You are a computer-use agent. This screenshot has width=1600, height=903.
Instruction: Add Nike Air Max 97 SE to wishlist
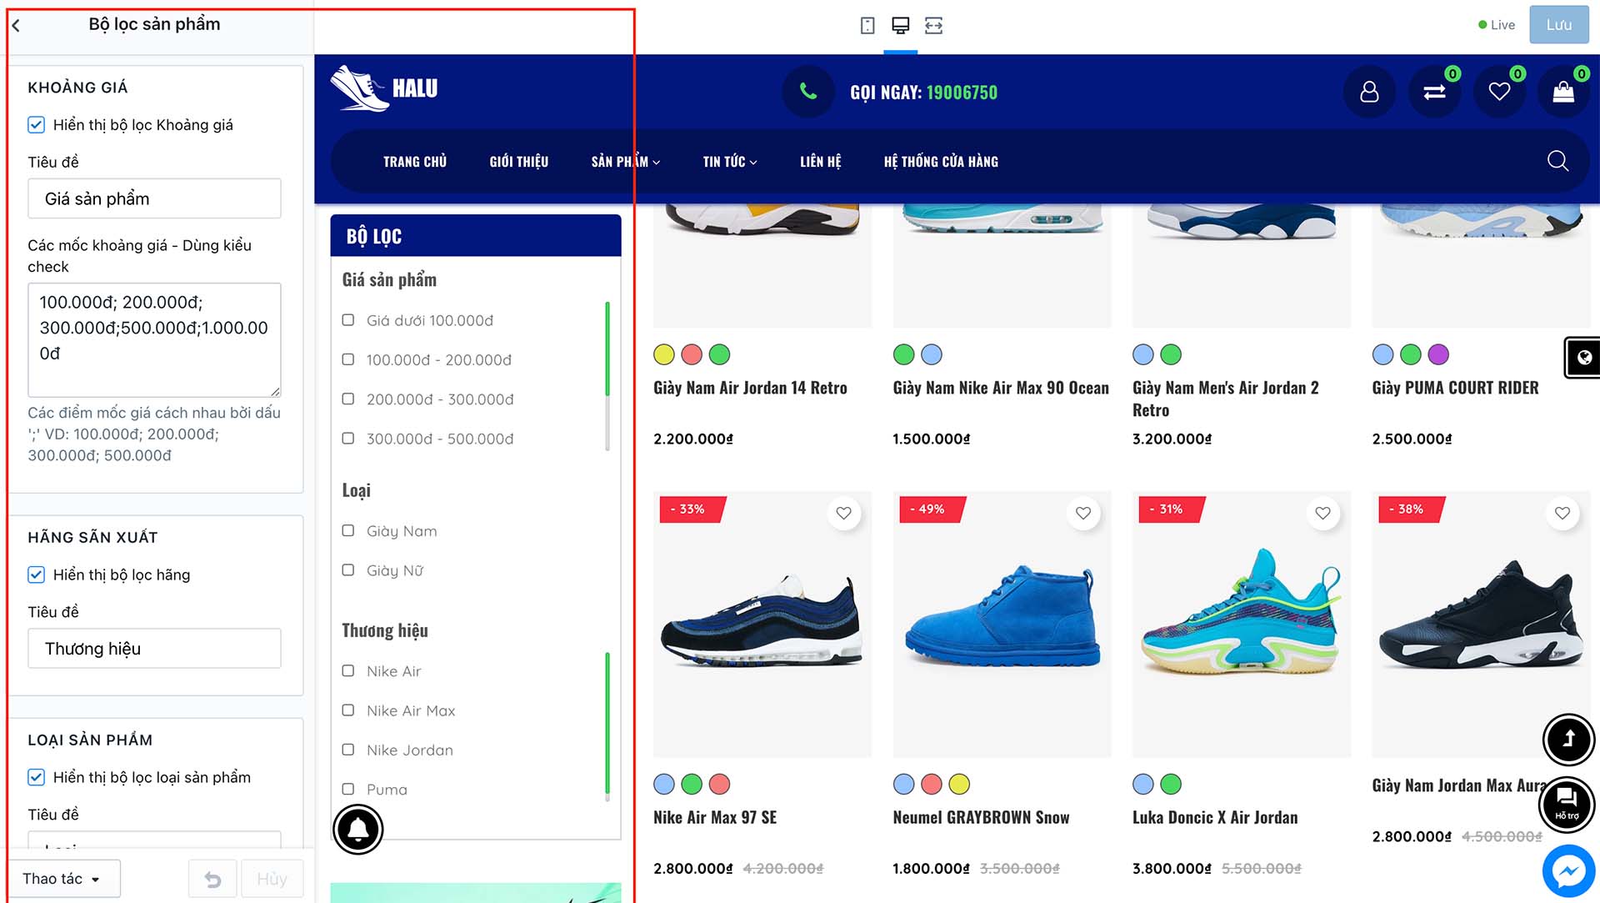point(843,514)
